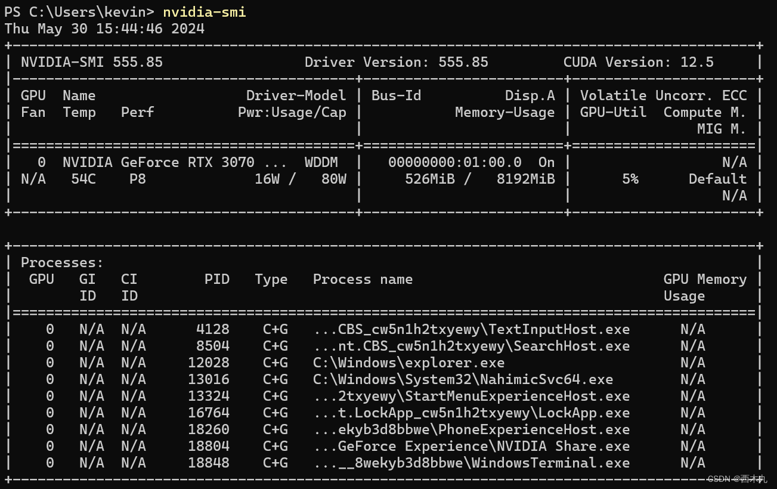
Task: Select the NahimicSvc64.exe process path
Action: point(463,379)
